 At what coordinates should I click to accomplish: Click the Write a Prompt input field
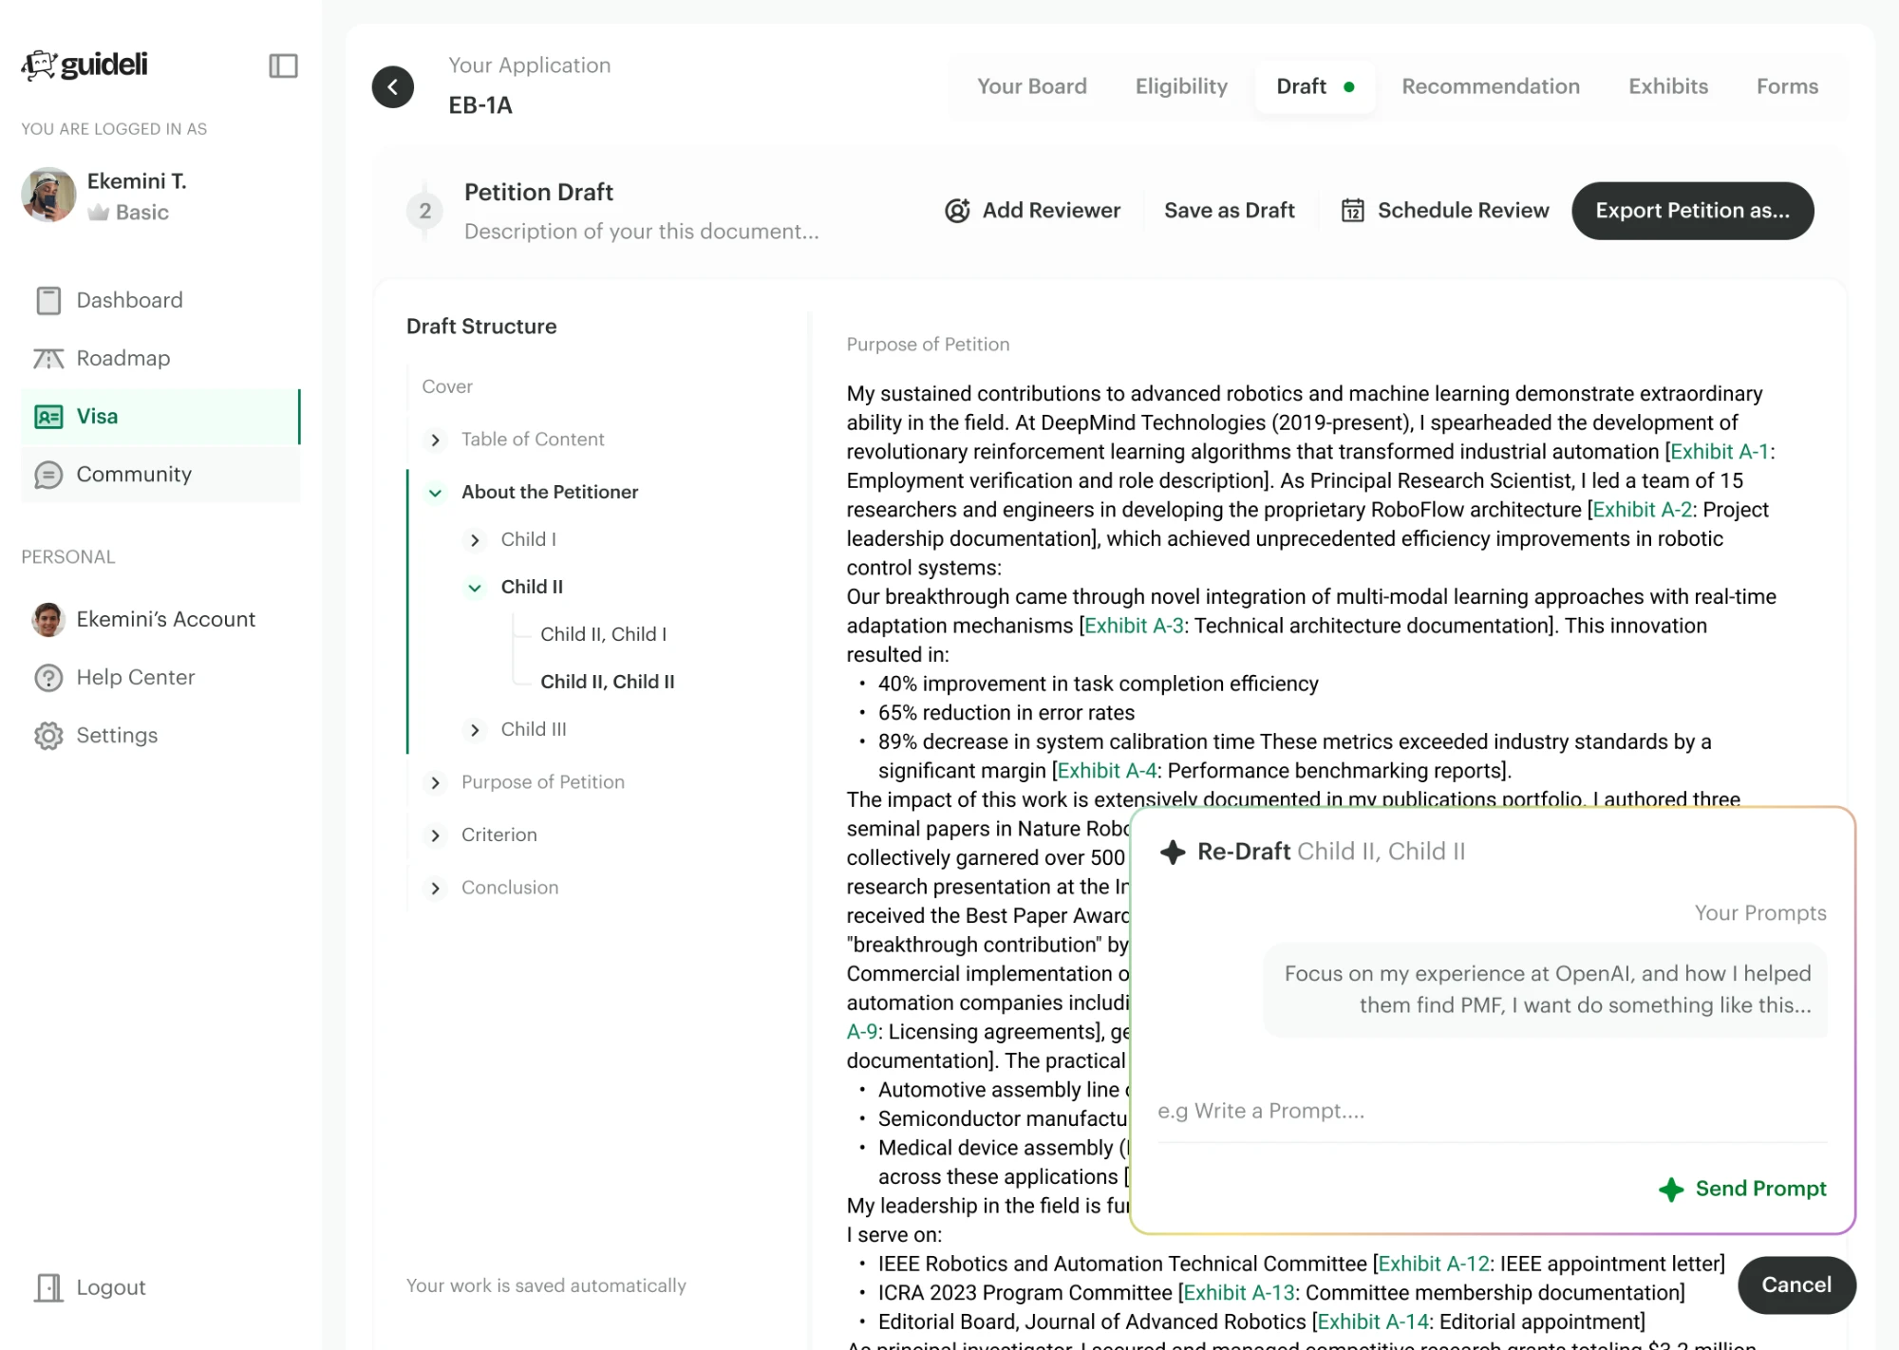click(1492, 1111)
